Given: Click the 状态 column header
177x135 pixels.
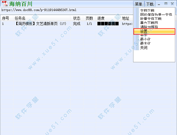Looking at the screenshot, I should tap(77, 18).
